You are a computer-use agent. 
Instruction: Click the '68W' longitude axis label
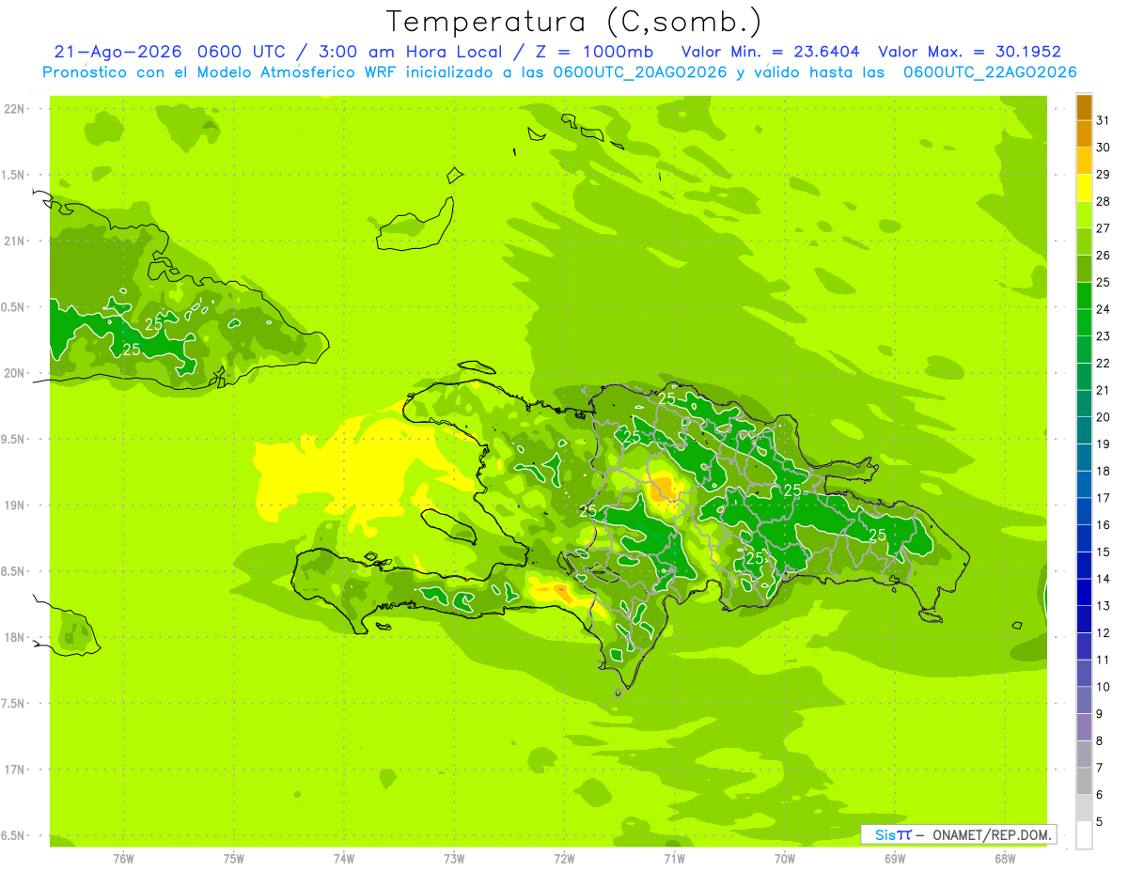tap(1005, 859)
